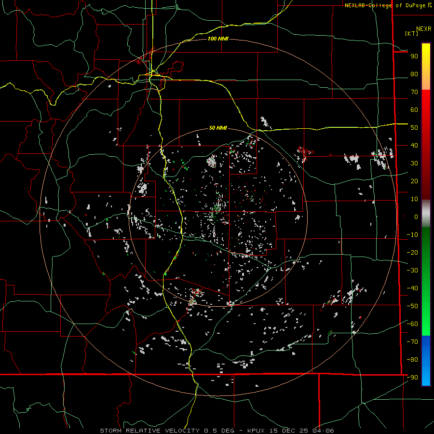Click the NEXR label above the color scale
Screen dimensions: 434x434
pos(423,29)
